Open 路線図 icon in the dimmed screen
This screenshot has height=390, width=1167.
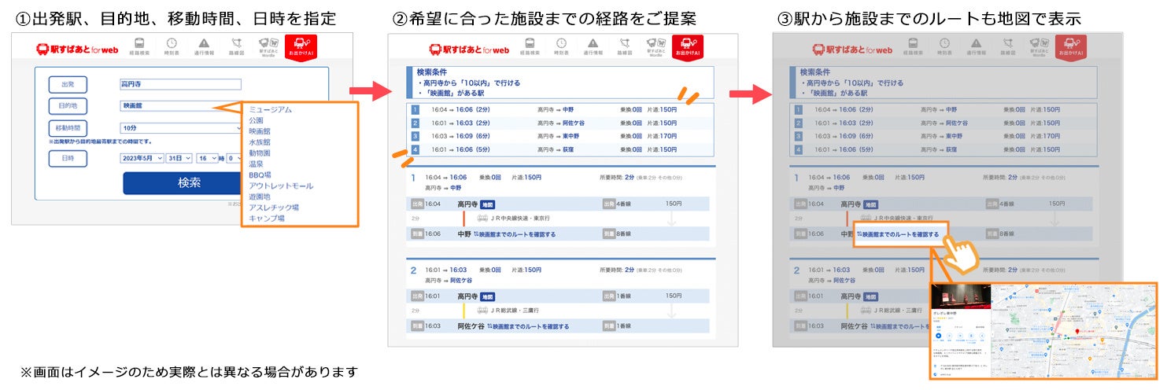[1009, 47]
